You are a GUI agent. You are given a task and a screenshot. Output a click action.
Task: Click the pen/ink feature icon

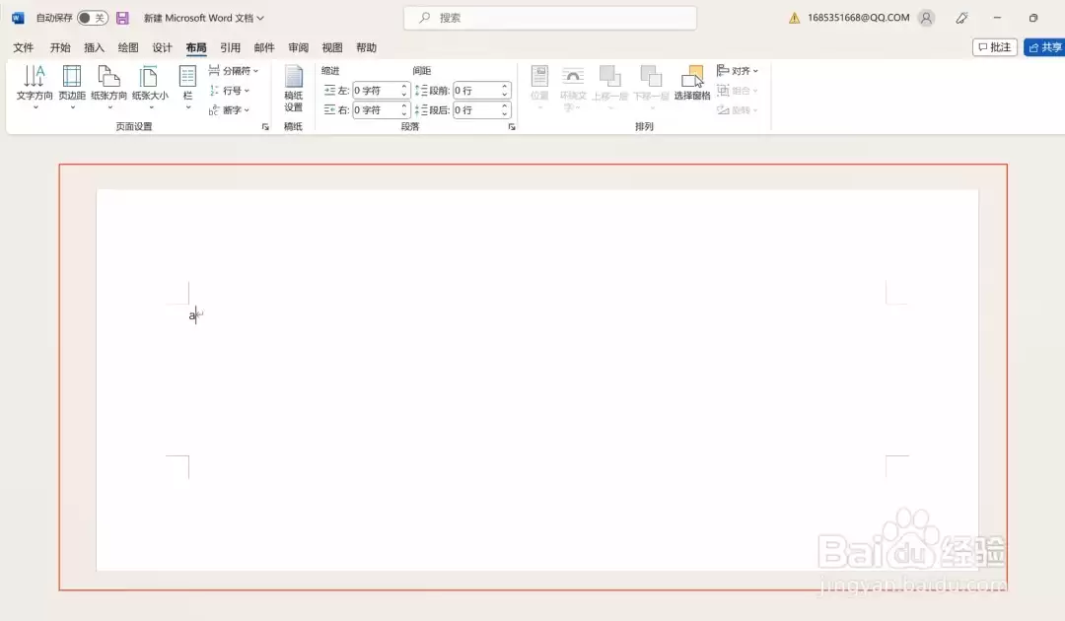pos(961,18)
